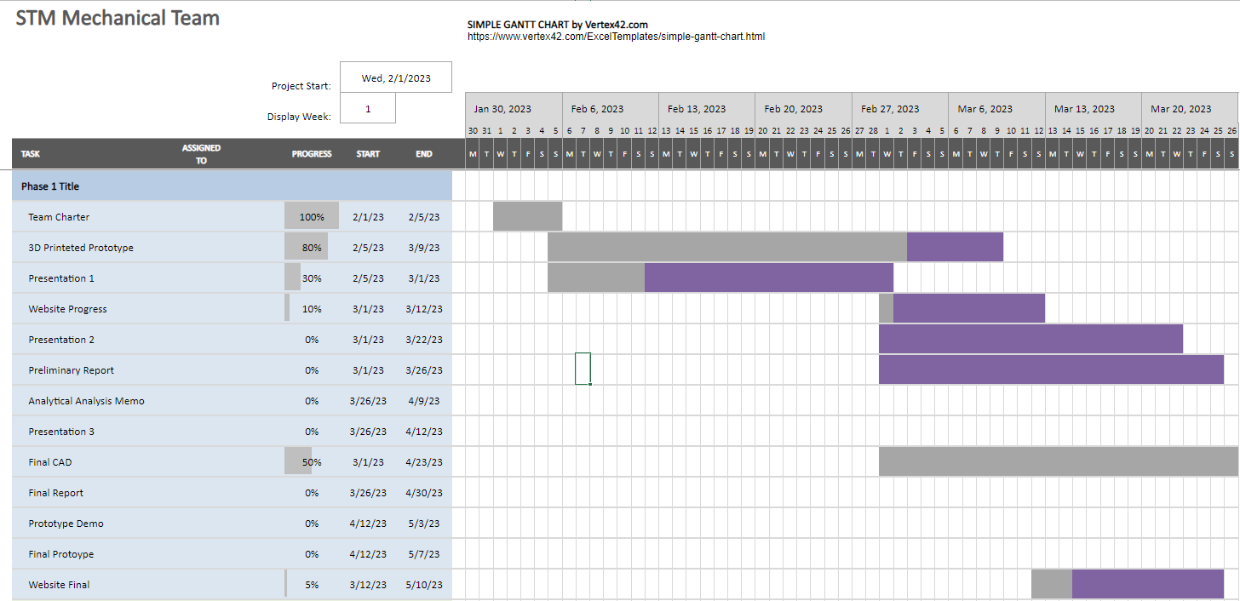Click the ASSIGNED TO column header

201,154
